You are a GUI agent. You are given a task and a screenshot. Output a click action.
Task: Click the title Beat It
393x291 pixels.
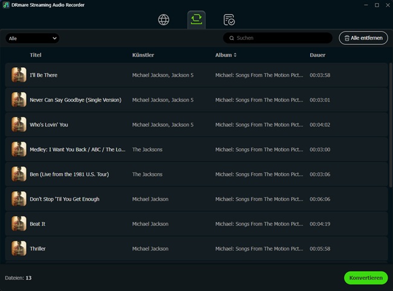(37, 224)
